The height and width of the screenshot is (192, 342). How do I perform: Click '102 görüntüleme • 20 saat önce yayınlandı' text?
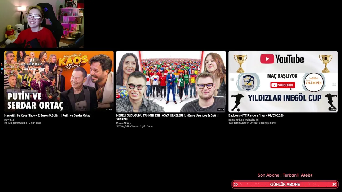pos(252,123)
